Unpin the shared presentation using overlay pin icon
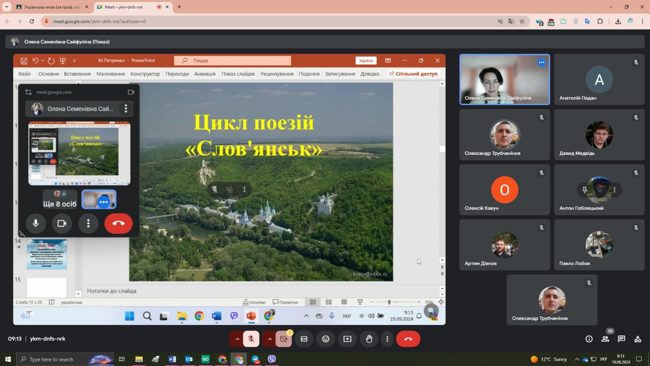Viewport: 650px width, 366px height. point(214,189)
